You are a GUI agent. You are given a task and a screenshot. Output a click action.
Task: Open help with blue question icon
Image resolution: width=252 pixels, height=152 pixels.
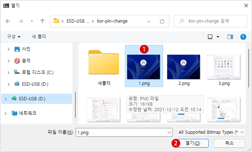point(243,37)
